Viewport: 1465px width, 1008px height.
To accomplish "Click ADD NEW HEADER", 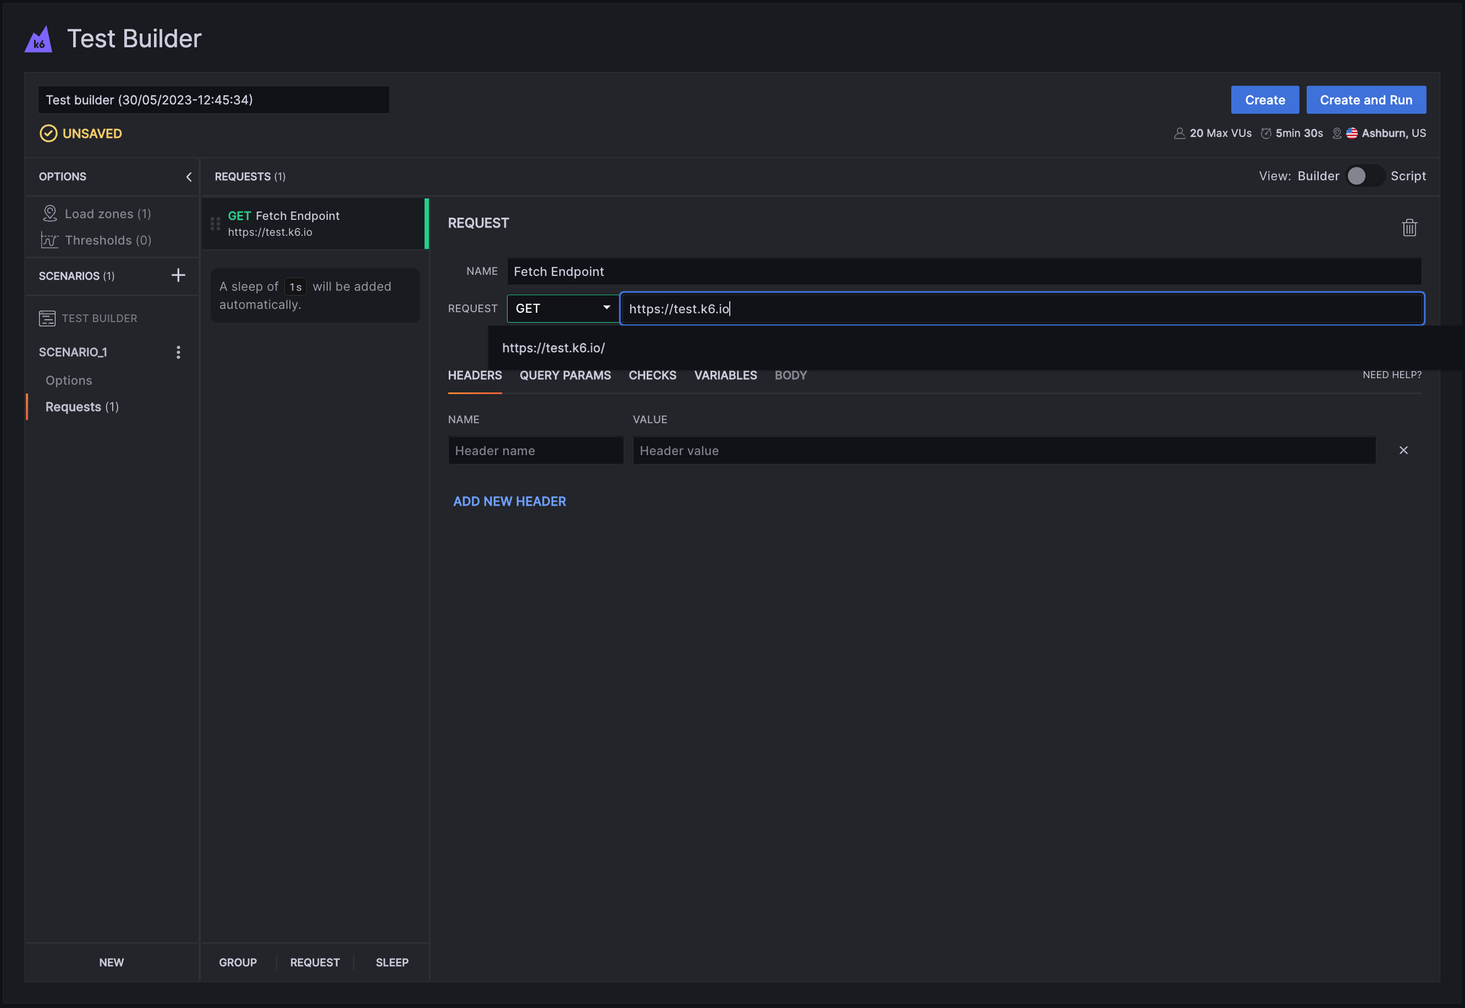I will 509,501.
